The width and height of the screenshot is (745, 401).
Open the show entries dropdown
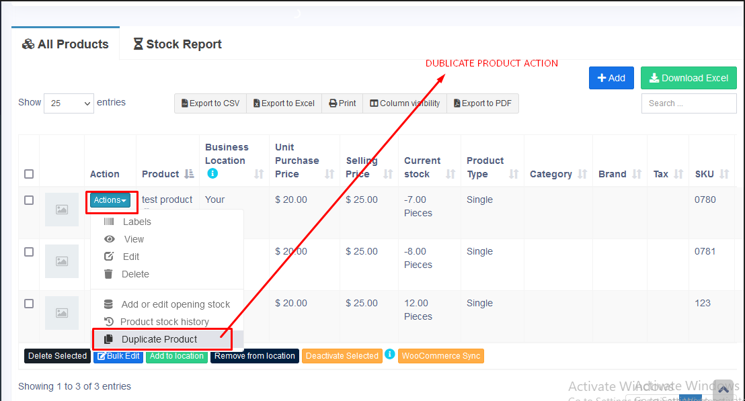click(69, 103)
